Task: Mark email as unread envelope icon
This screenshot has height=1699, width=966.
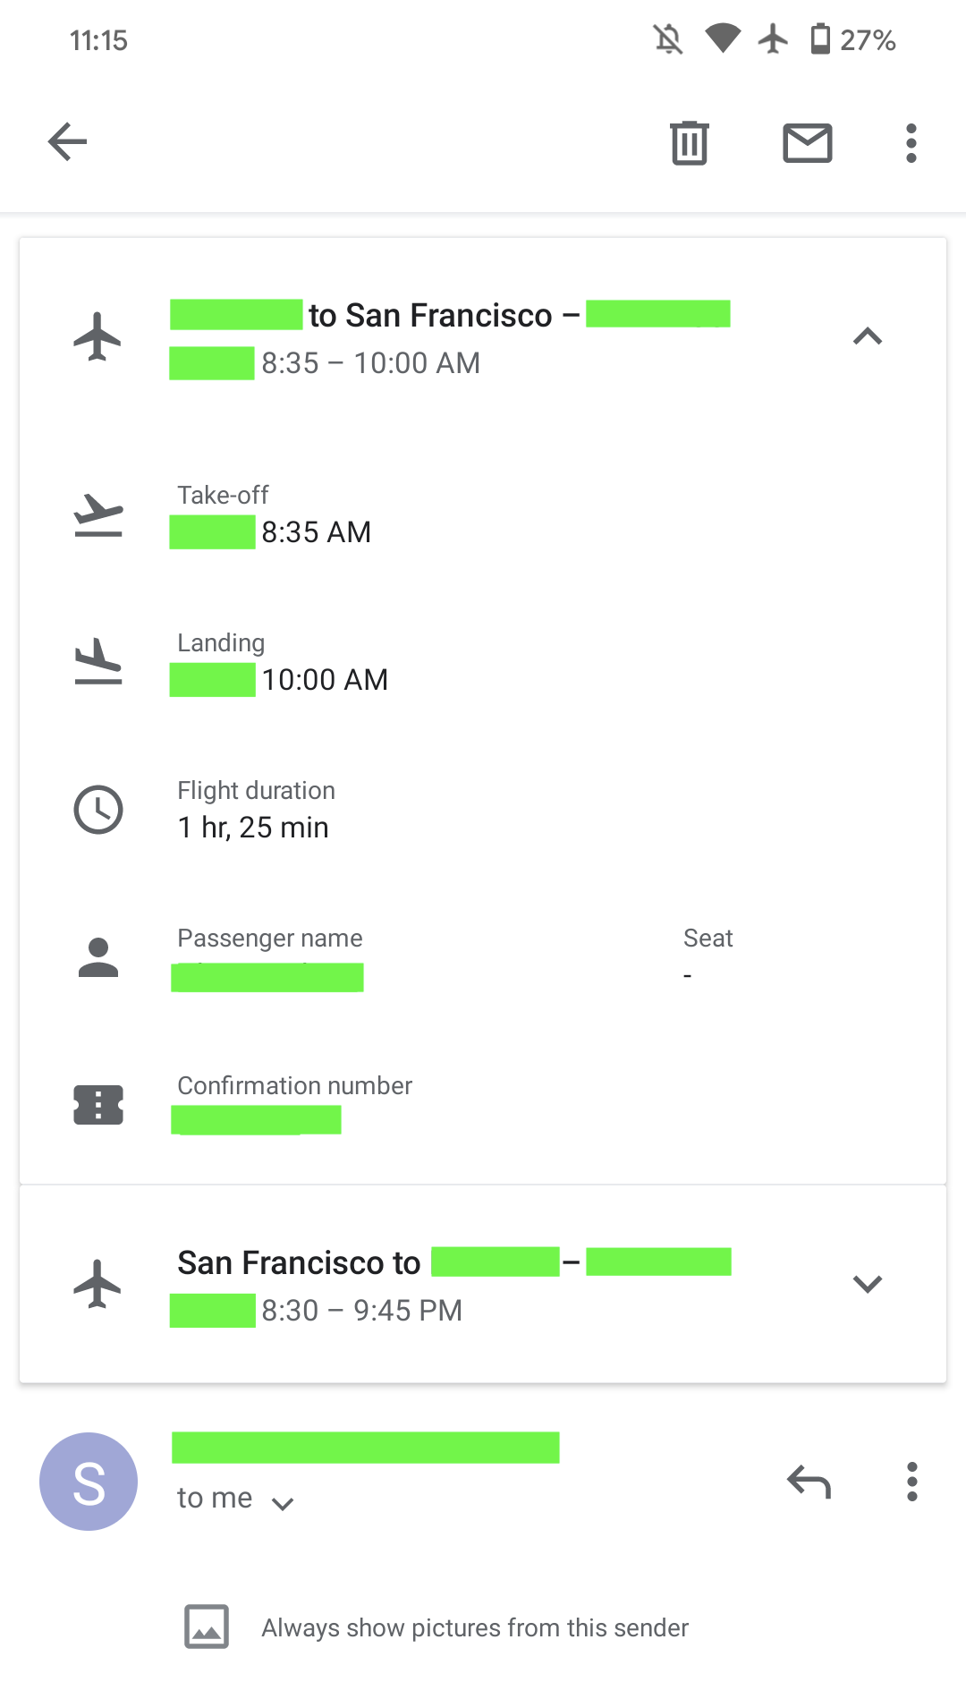Action: tap(807, 143)
